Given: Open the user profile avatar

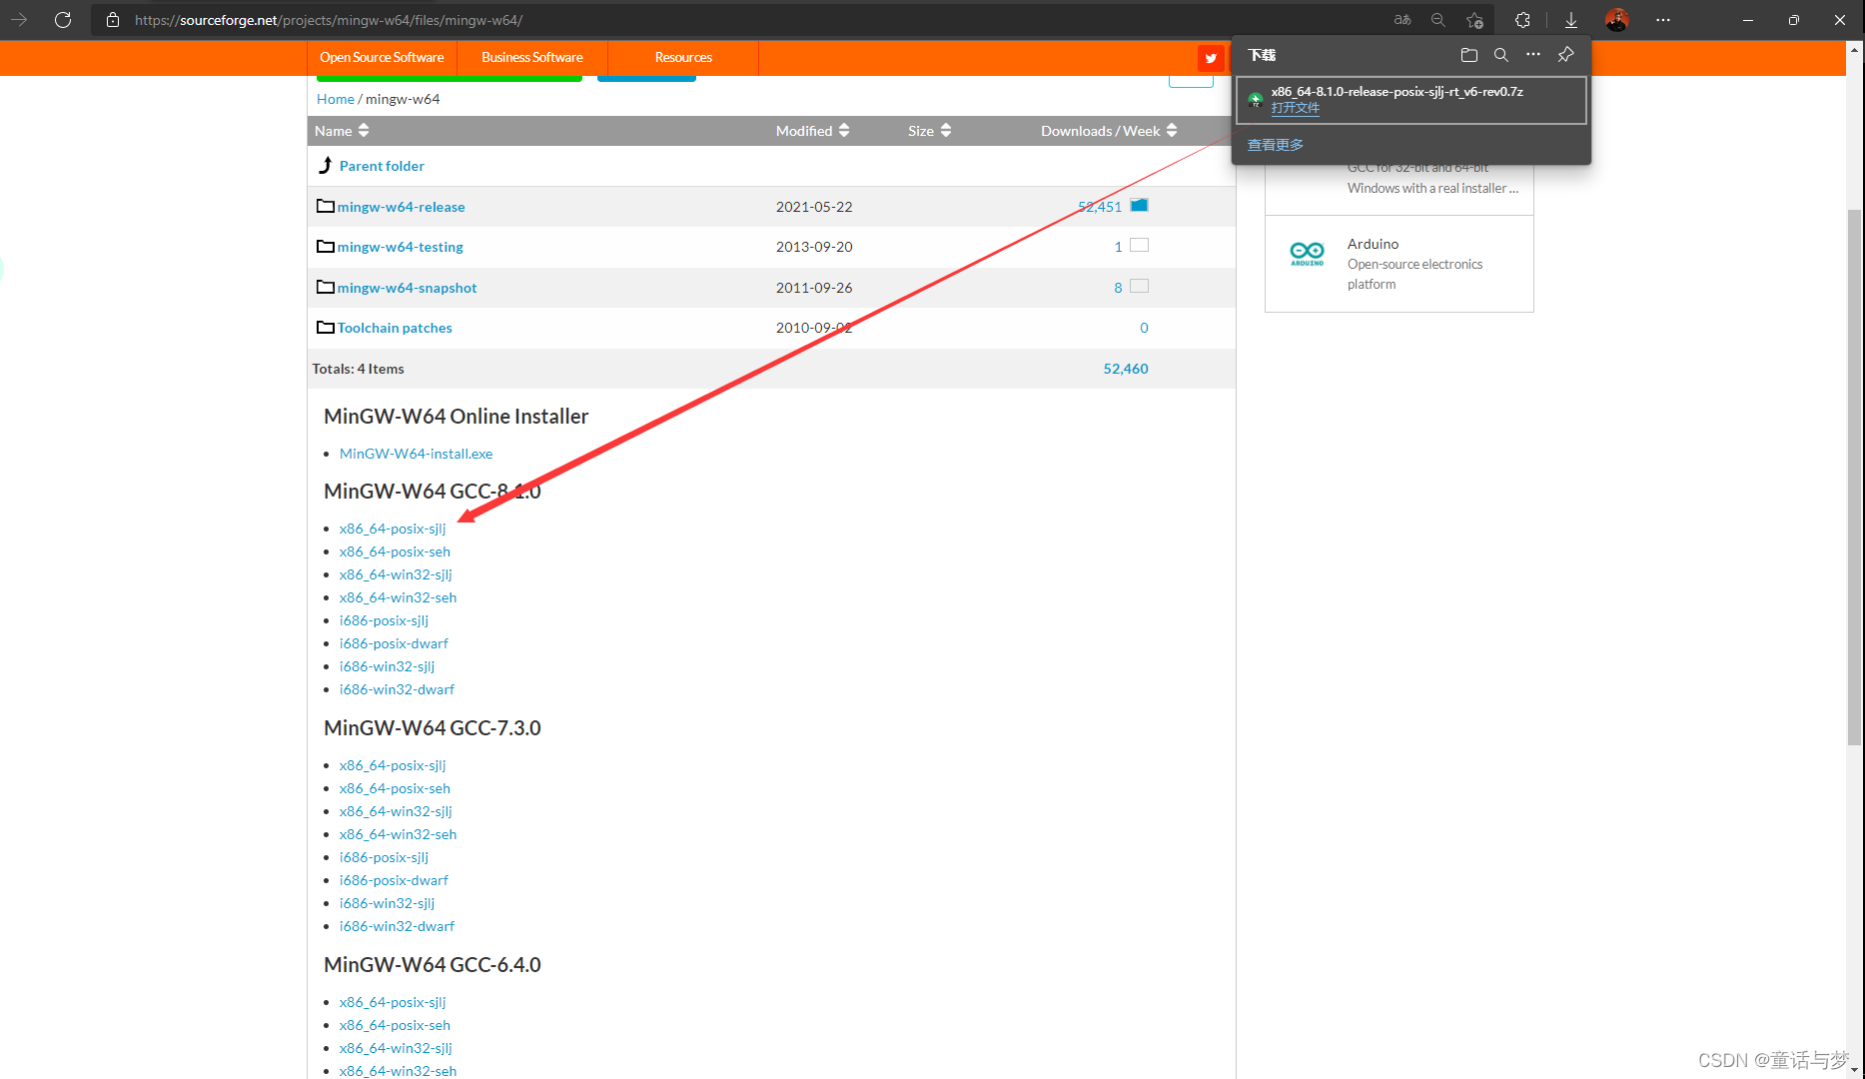Looking at the screenshot, I should [x=1617, y=20].
